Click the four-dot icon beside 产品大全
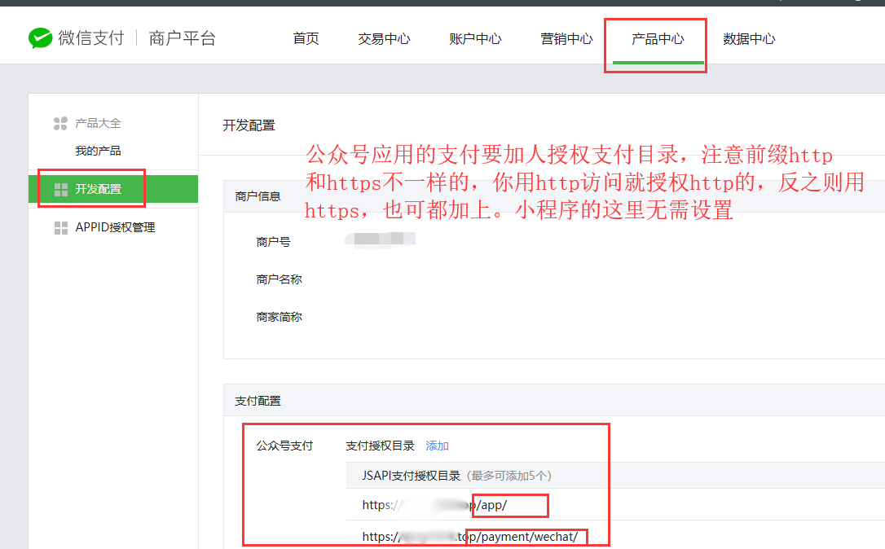The image size is (885, 549). click(60, 124)
